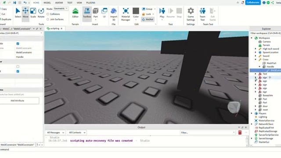Viewport: 281px width, 158px height.
Task: Collapse the Workspace tree node
Action: click(x=252, y=38)
